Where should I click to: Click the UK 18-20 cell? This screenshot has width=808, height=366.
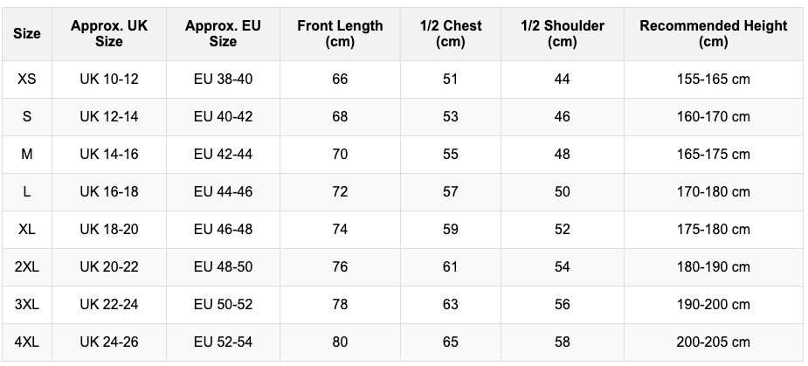coord(109,230)
